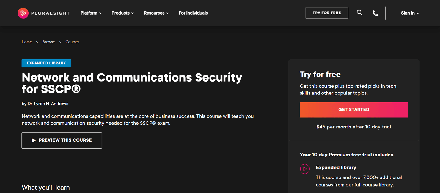Screen dimensions: 440x193
Task: Go to Courses breadcrumb link
Action: point(72,42)
